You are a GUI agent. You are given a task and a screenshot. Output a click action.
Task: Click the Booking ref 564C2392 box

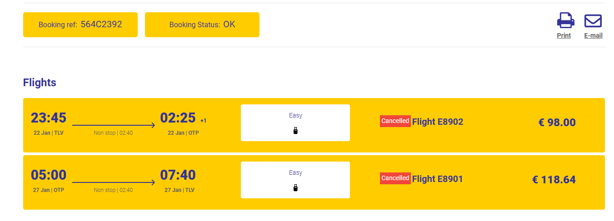[x=80, y=25]
